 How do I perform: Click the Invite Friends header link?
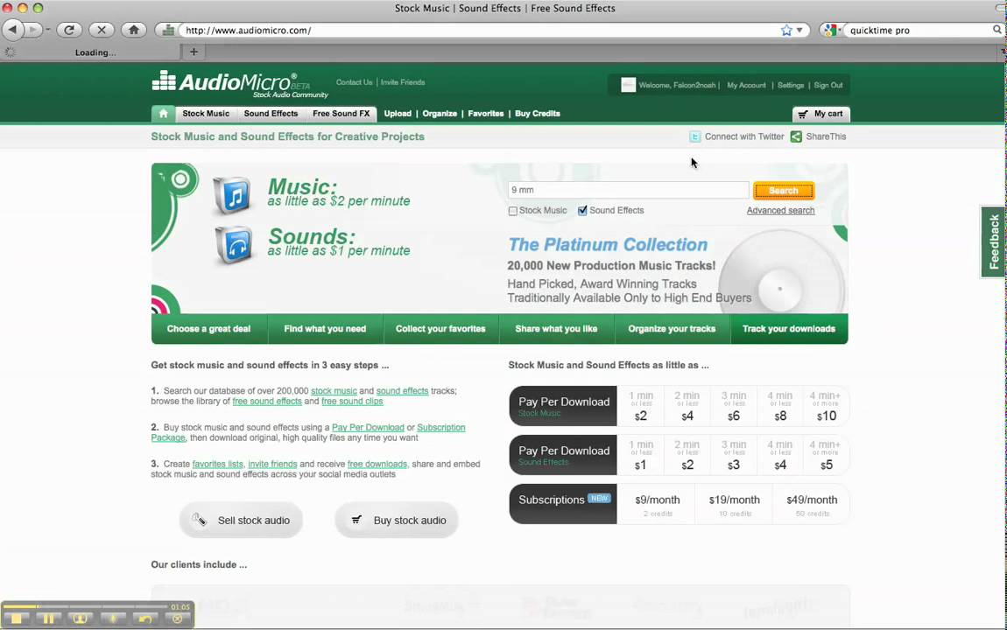403,82
